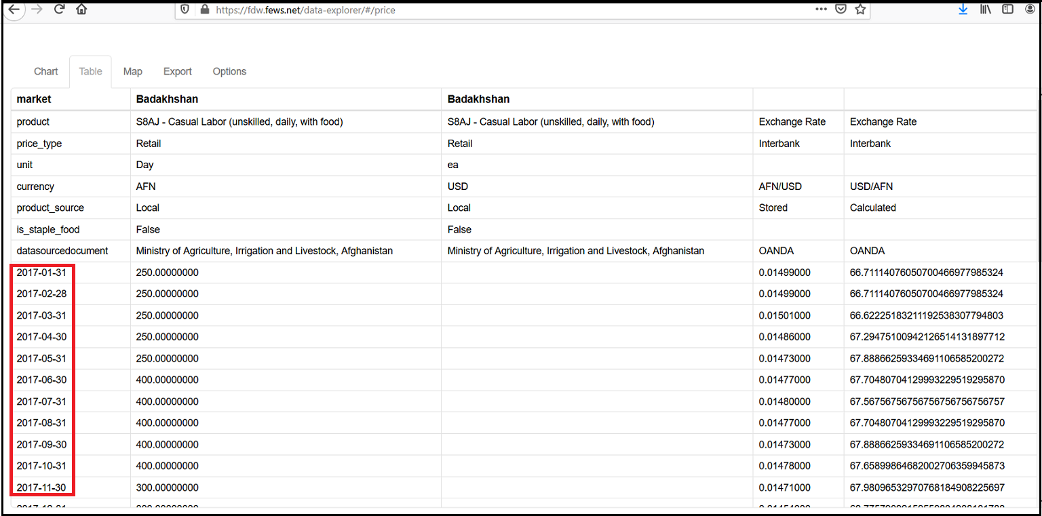Toggle the browser sidebar icon
Image resolution: width=1042 pixels, height=516 pixels.
(x=1008, y=9)
